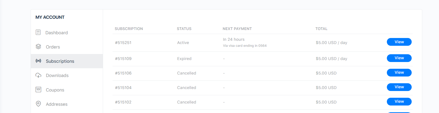Click the Coupons card icon

[38, 89]
